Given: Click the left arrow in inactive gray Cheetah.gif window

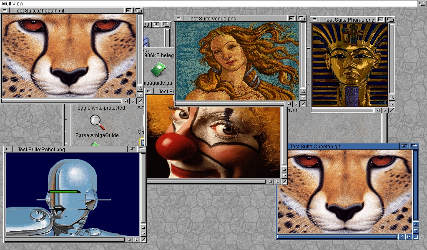Looking at the screenshot, I should (126, 101).
